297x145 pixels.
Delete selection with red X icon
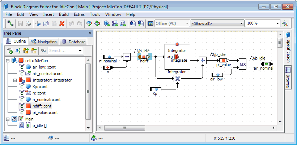point(62,23)
